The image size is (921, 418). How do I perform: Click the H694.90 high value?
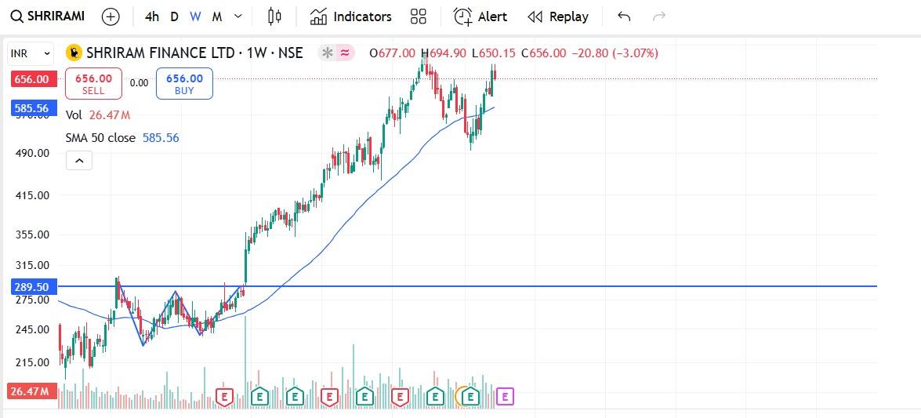click(444, 53)
